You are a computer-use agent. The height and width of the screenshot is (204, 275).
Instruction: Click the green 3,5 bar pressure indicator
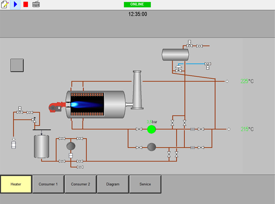point(151,129)
